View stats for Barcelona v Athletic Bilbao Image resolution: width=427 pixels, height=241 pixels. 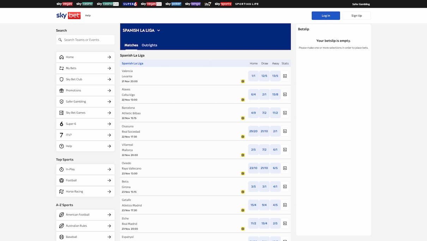click(x=285, y=113)
